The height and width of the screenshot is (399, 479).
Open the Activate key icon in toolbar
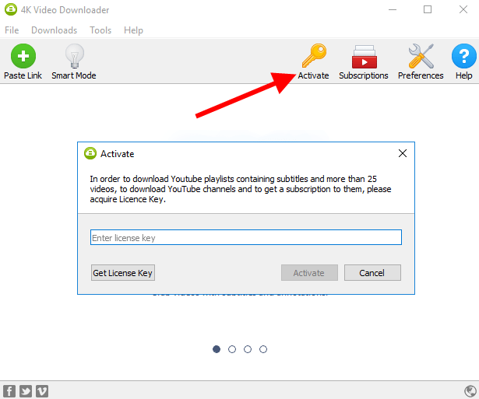[x=314, y=55]
